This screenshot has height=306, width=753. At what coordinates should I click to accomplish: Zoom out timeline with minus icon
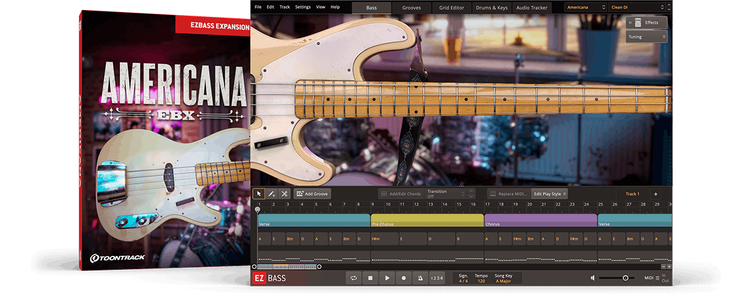663,266
